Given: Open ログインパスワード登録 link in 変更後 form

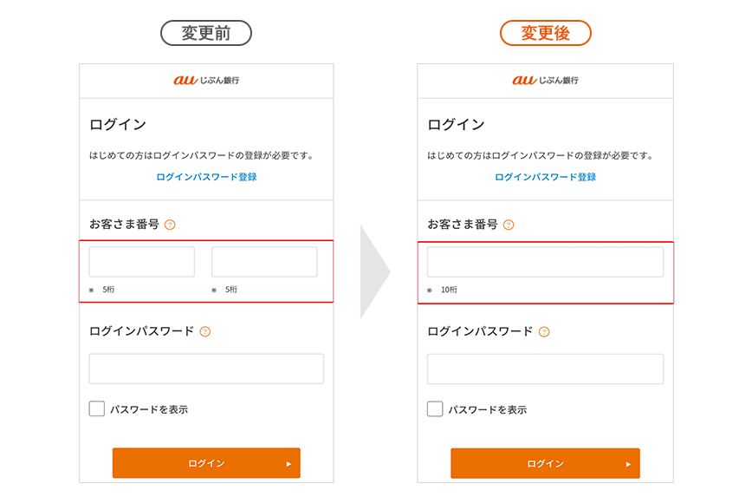Looking at the screenshot, I should 545,177.
